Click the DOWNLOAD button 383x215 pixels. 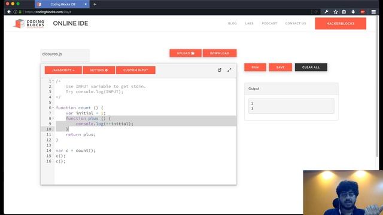pyautogui.click(x=220, y=53)
